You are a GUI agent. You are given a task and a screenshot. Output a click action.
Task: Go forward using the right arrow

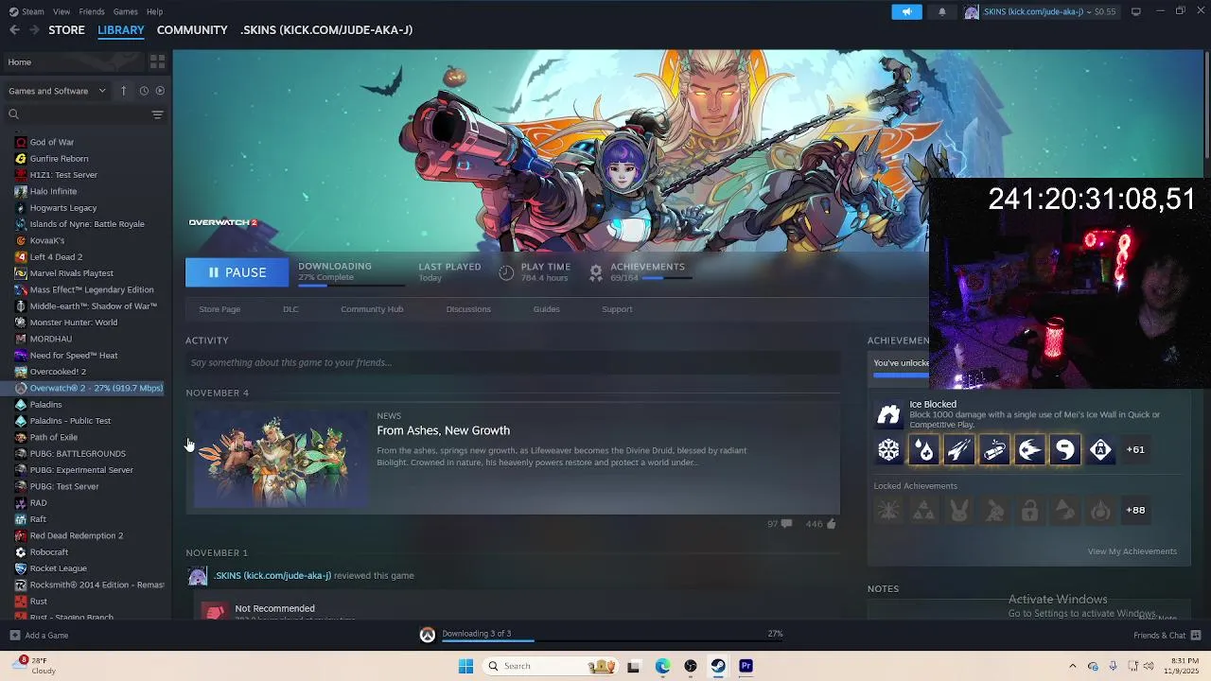pyautogui.click(x=34, y=30)
